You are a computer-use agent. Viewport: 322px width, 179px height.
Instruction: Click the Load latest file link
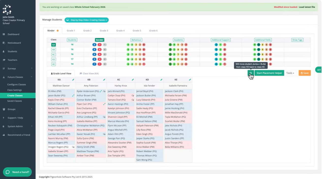click(307, 7)
